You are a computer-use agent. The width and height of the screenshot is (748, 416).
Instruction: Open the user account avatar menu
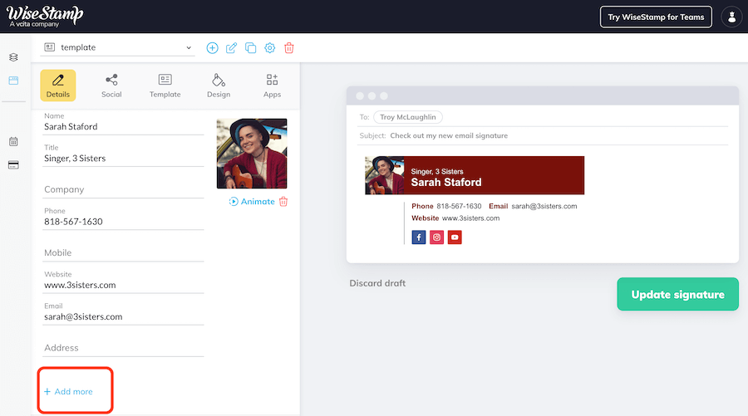point(731,17)
